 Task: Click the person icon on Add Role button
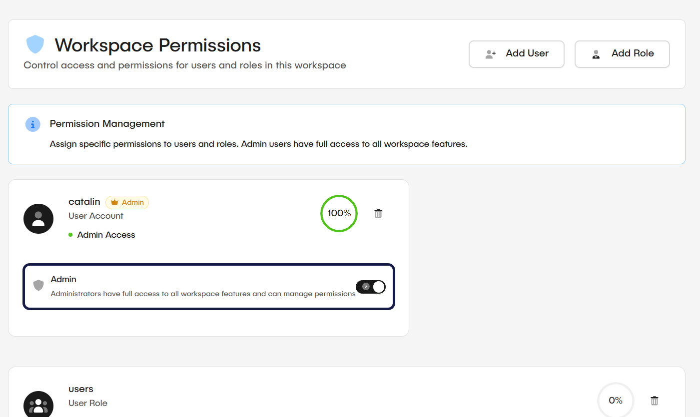coord(596,54)
